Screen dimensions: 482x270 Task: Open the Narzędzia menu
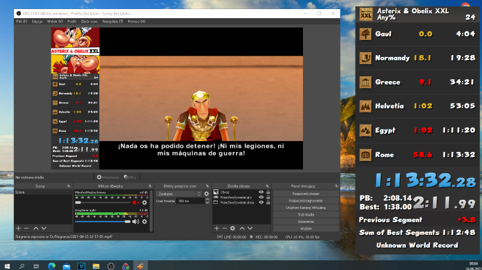tap(112, 22)
